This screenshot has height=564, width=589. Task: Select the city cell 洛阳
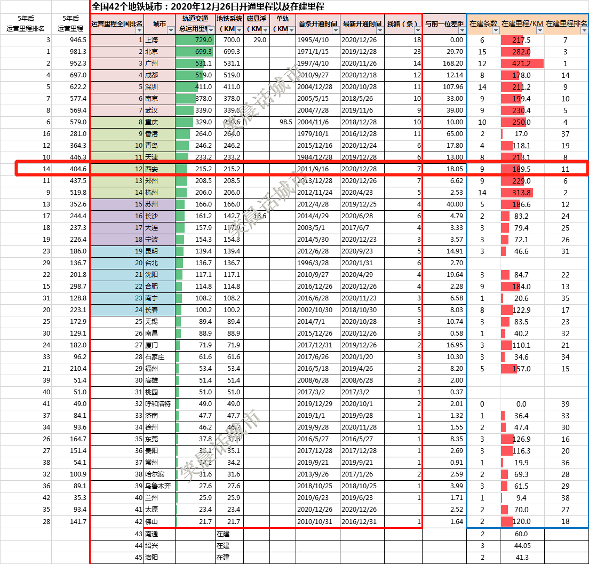160,557
